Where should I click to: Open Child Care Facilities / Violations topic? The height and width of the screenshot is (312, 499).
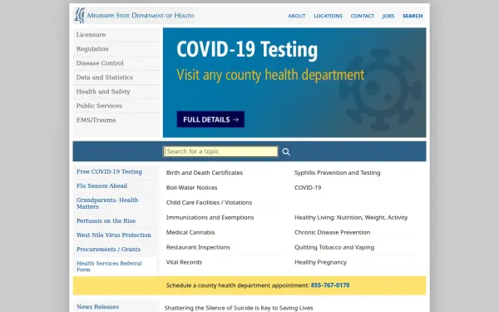pos(209,202)
